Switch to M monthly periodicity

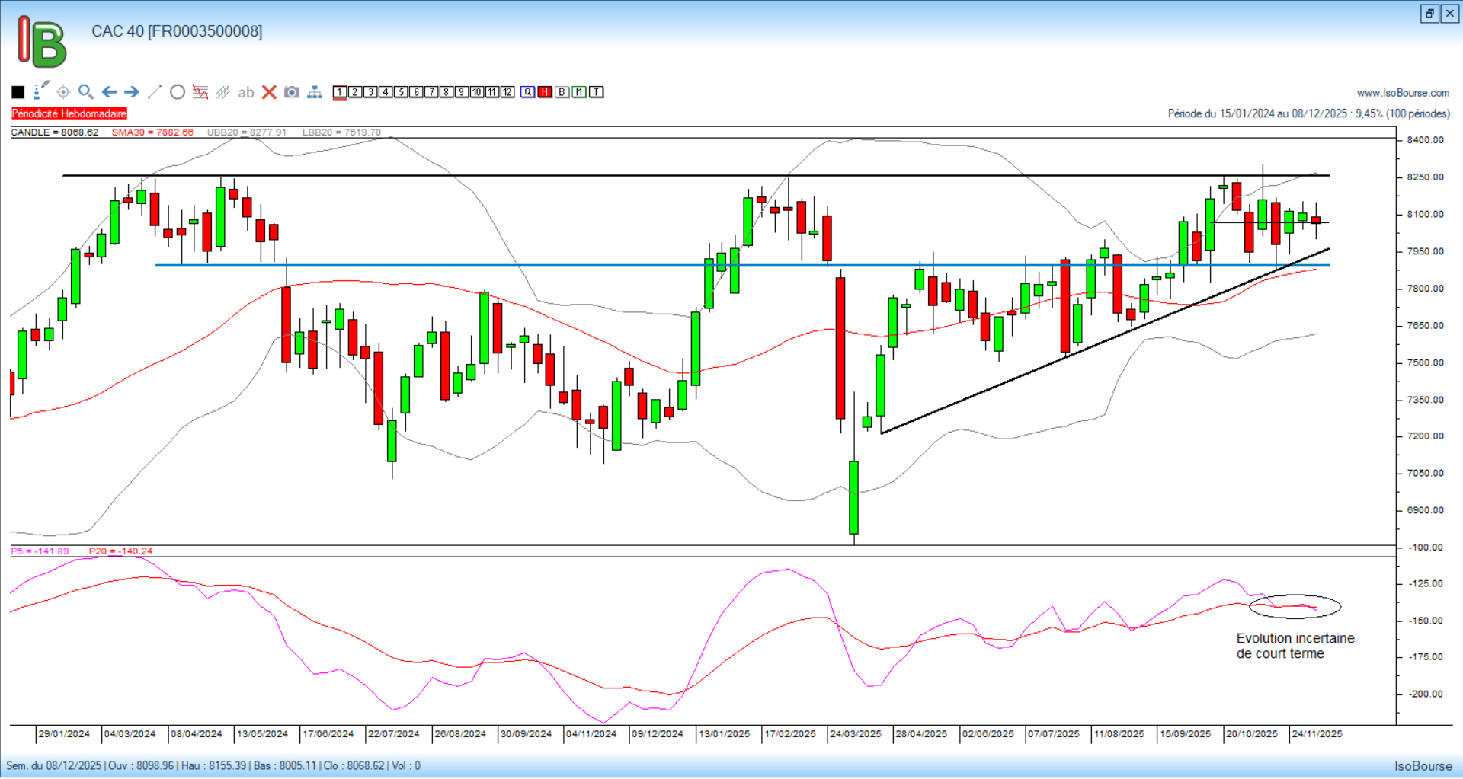[579, 92]
